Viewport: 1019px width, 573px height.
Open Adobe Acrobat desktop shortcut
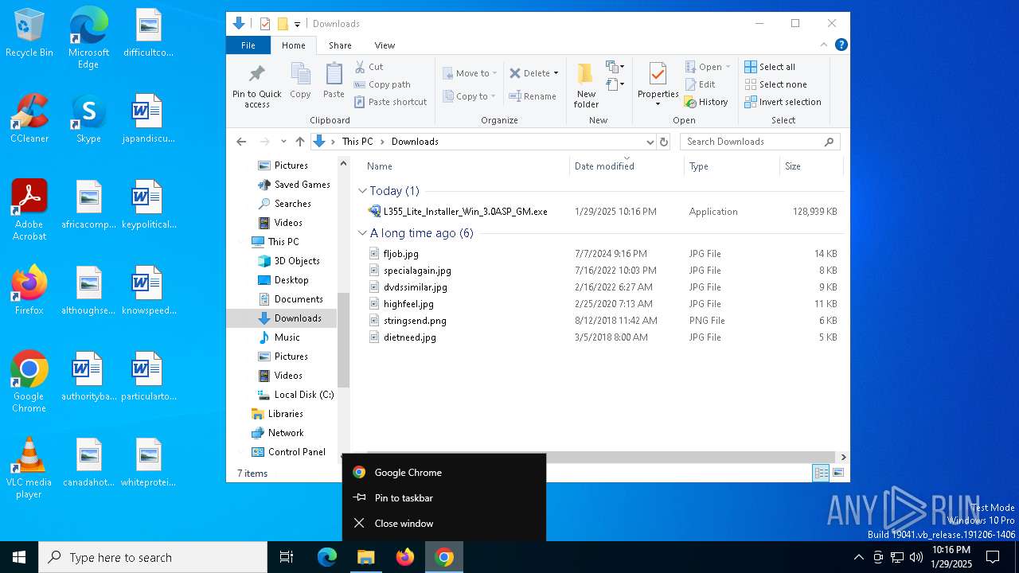[29, 210]
